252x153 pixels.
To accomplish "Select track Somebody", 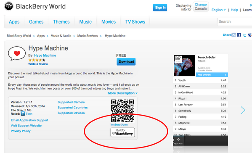I will [200, 111].
